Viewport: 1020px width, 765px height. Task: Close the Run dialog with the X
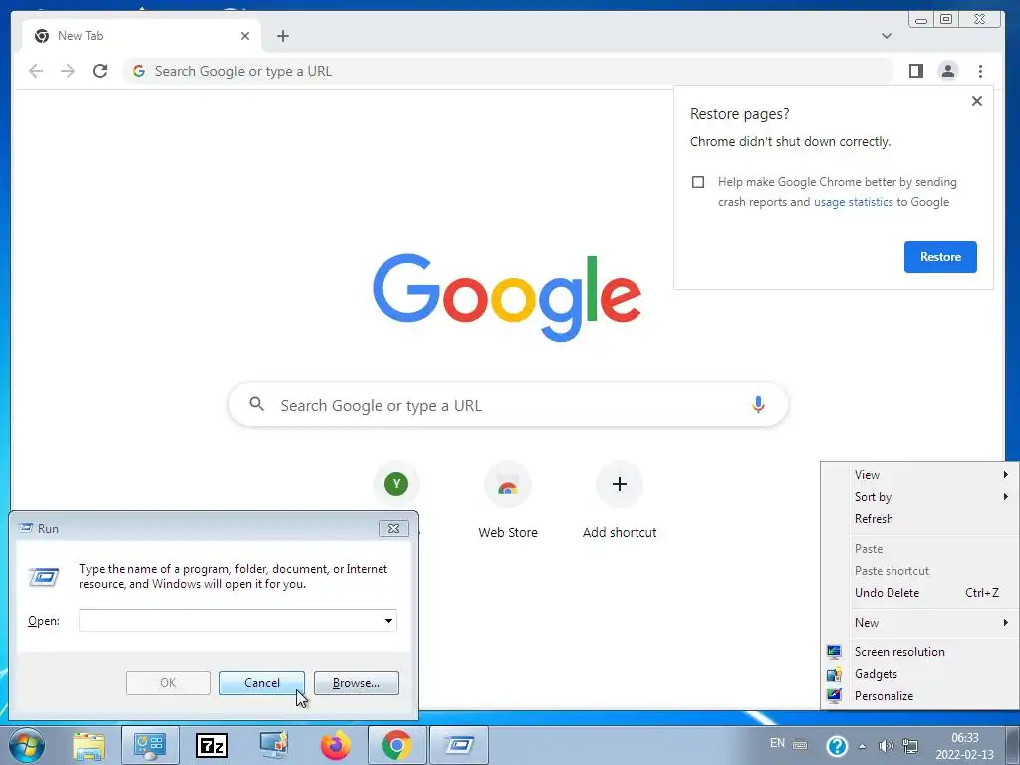(393, 528)
